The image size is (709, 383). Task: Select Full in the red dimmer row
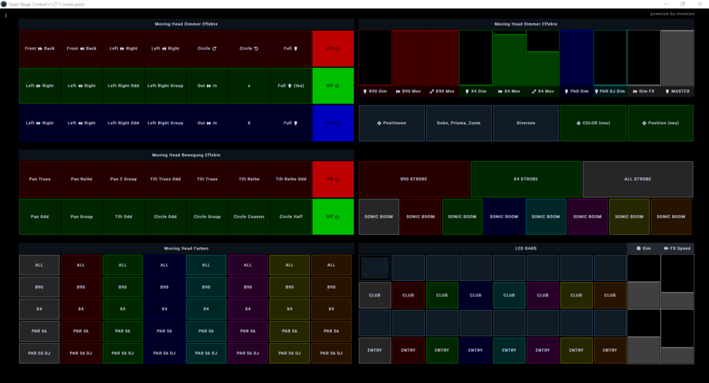pos(291,48)
